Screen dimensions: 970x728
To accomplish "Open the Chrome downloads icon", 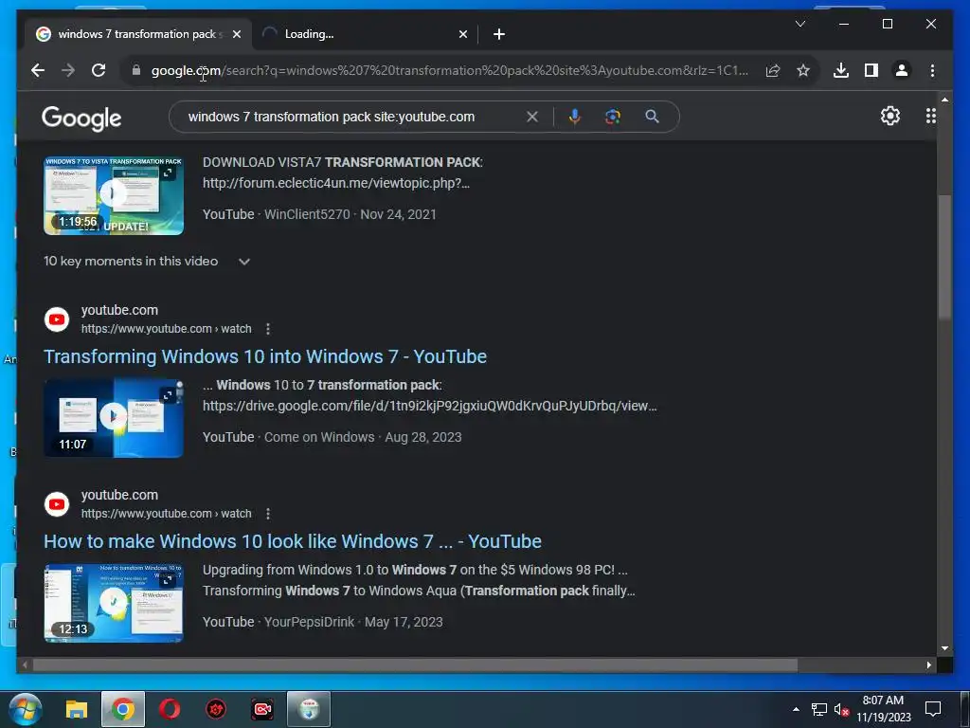I will pyautogui.click(x=841, y=70).
